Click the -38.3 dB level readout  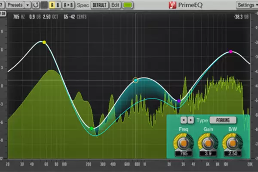241,17
